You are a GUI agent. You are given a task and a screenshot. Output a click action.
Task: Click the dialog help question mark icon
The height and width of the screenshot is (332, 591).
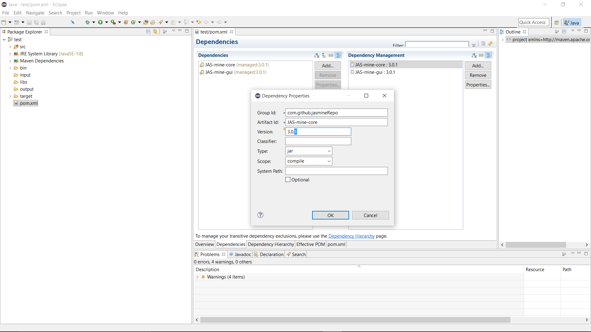tap(260, 215)
